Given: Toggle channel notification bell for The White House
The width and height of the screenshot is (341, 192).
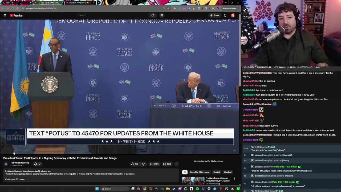Looking at the screenshot, I should click(x=35, y=164).
